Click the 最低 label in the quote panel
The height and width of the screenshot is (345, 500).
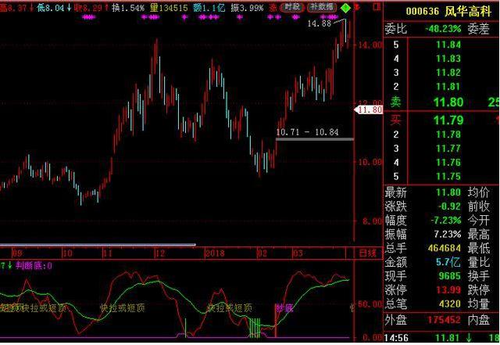[479, 248]
